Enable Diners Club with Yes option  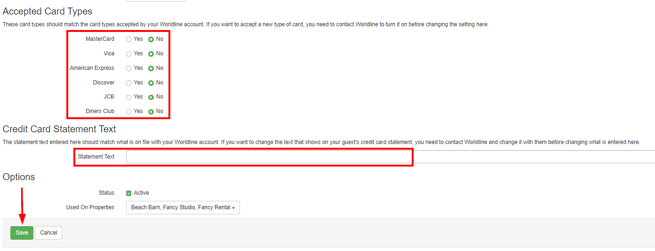point(128,112)
